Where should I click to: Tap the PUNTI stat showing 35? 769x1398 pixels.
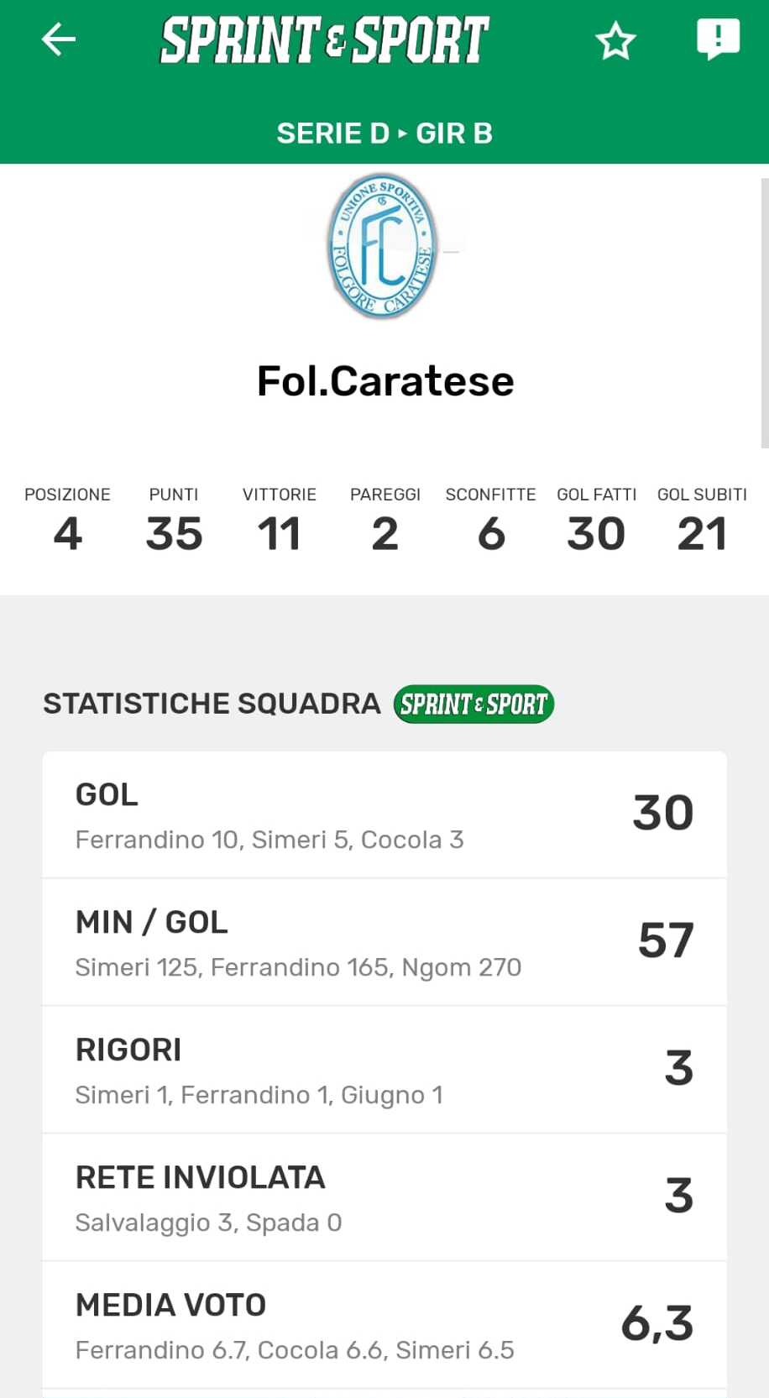click(174, 522)
